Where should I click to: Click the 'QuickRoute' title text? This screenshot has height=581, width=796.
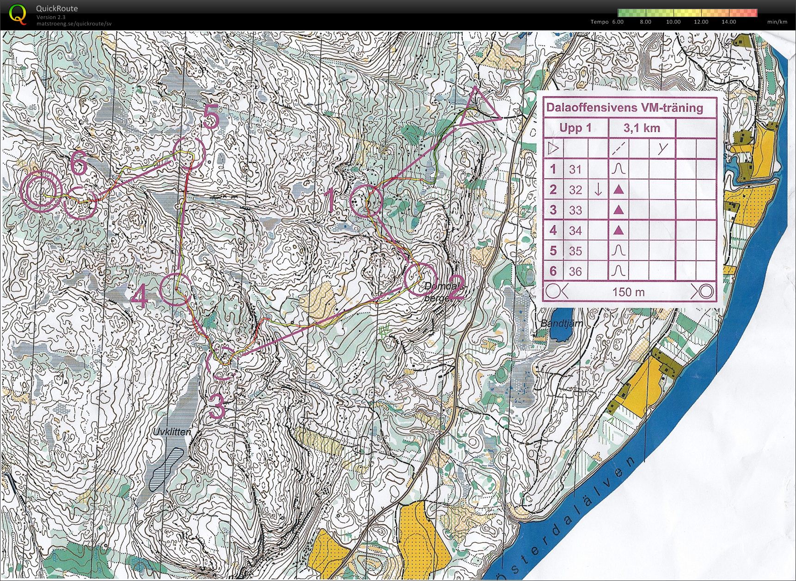57,8
